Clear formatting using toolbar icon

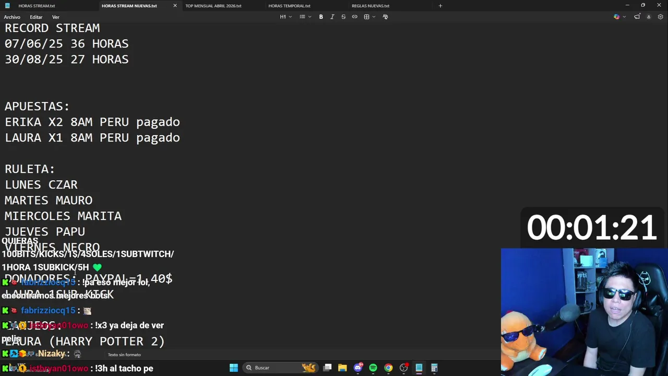[x=385, y=17]
